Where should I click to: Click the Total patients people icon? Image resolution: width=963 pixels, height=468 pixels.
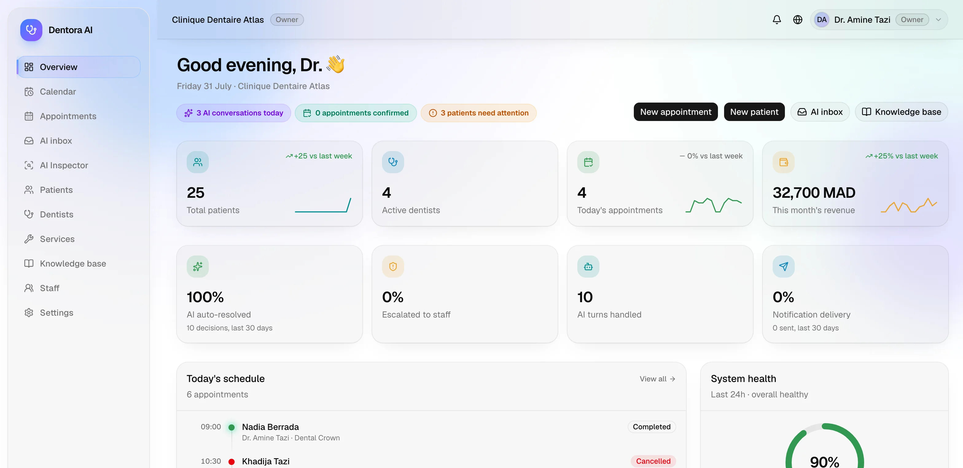[x=198, y=162]
